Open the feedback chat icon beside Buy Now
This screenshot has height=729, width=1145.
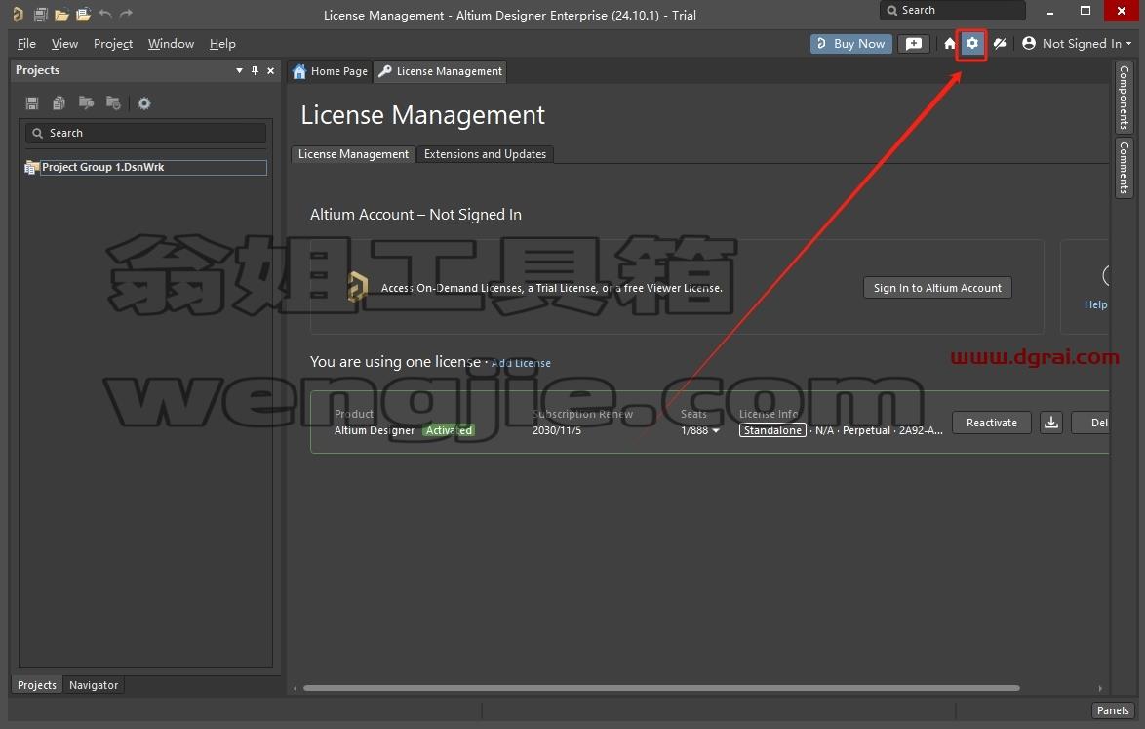(914, 44)
